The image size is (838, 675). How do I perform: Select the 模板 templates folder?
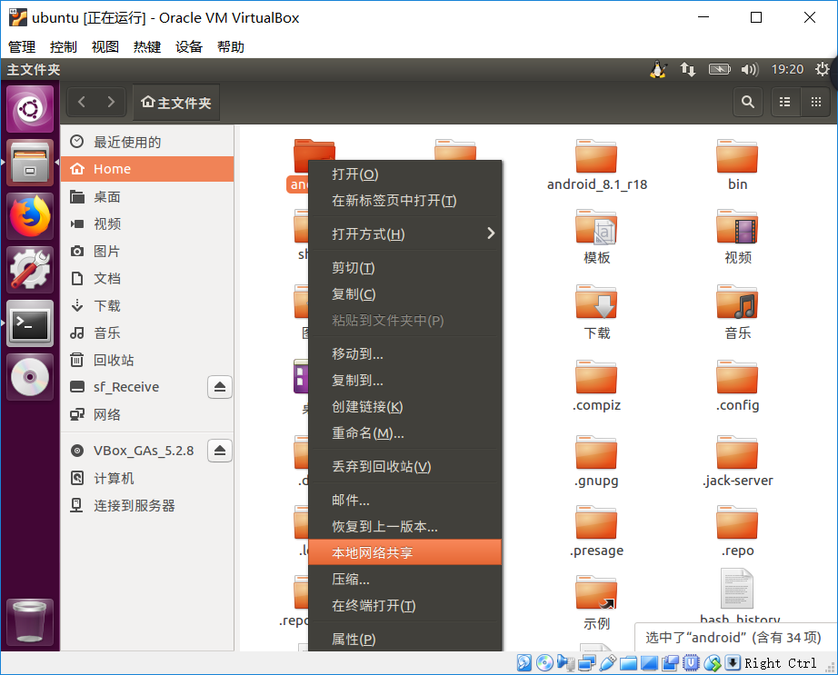coord(596,237)
